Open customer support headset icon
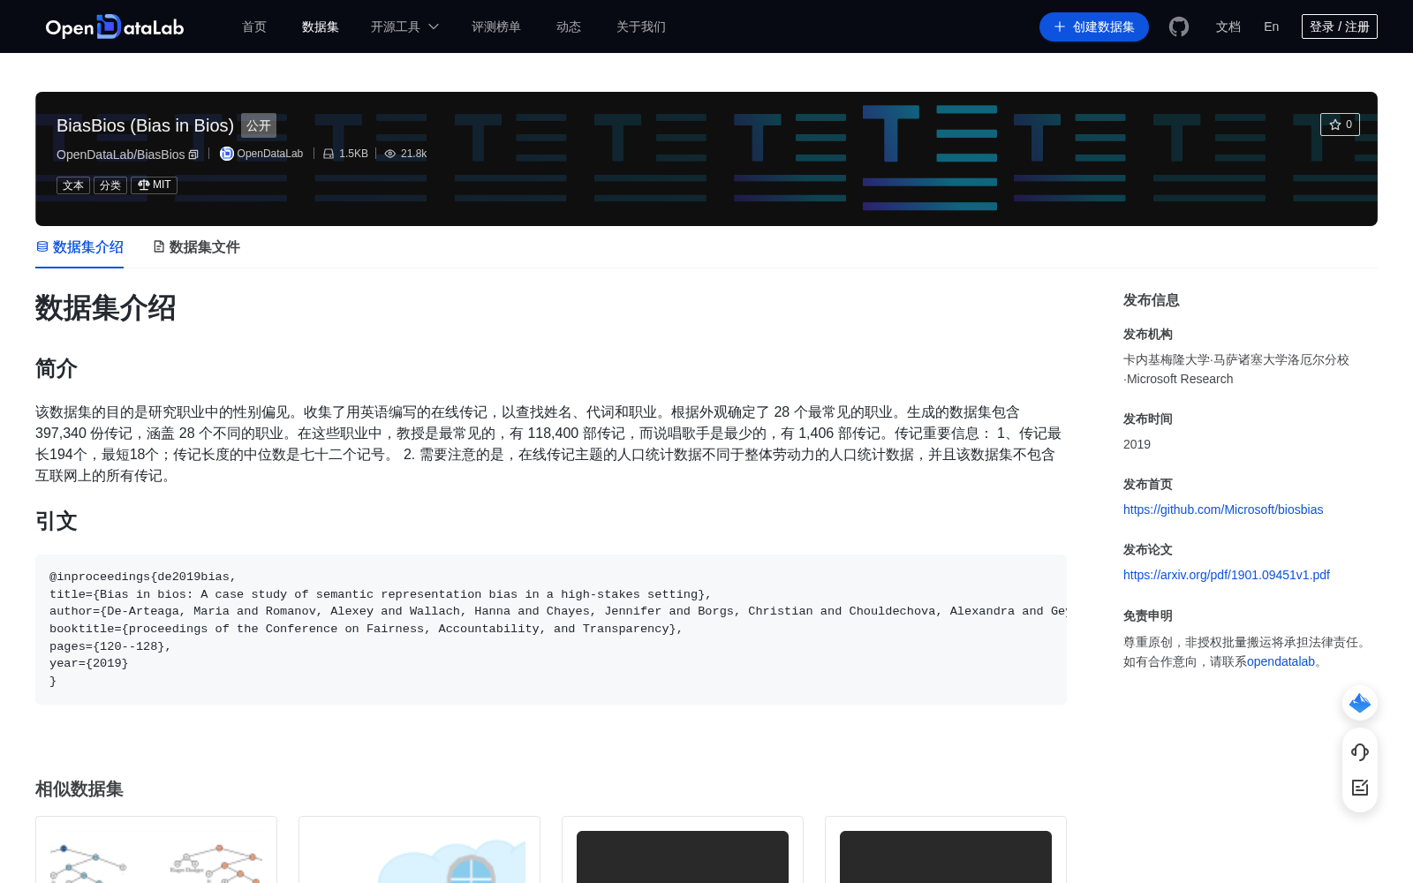Image resolution: width=1413 pixels, height=883 pixels. (x=1360, y=752)
